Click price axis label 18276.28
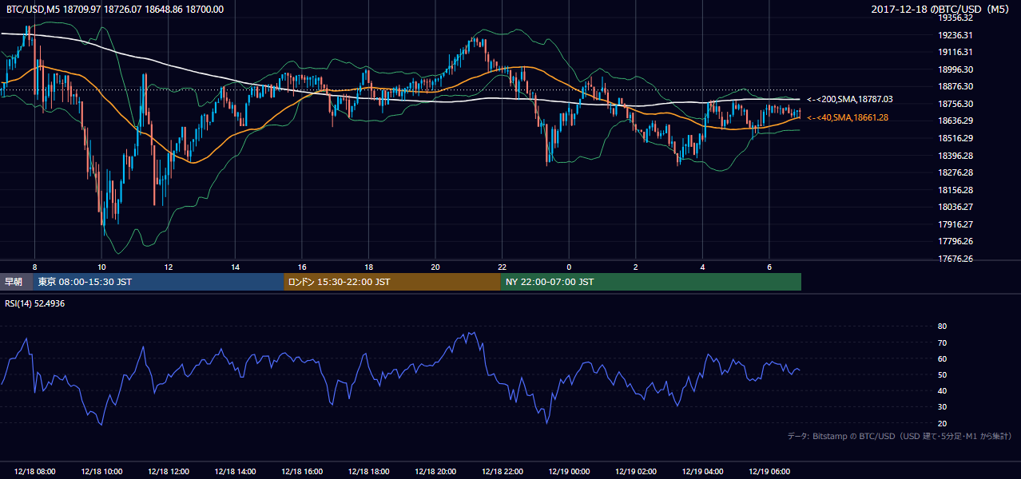Image resolution: width=1021 pixels, height=479 pixels. pyautogui.click(x=955, y=172)
